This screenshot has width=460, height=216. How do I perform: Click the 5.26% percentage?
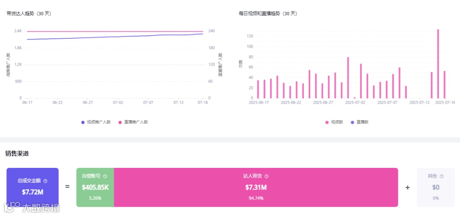(95, 198)
